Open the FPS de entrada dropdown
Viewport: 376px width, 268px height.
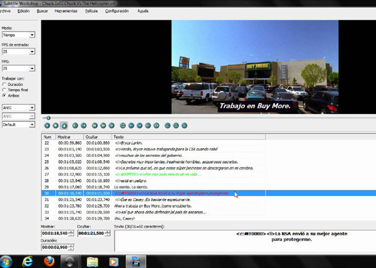(18, 51)
